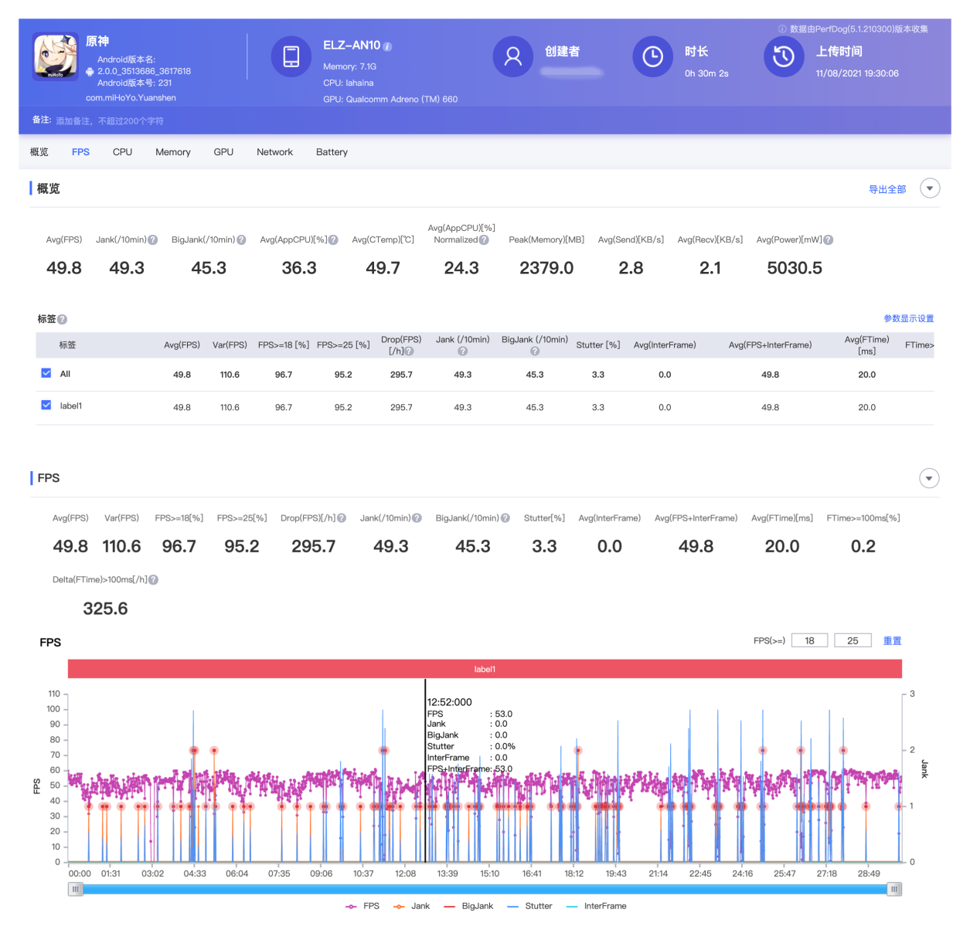This screenshot has height=933, width=970.
Task: Uncheck the All label checkbox
Action: 46,373
